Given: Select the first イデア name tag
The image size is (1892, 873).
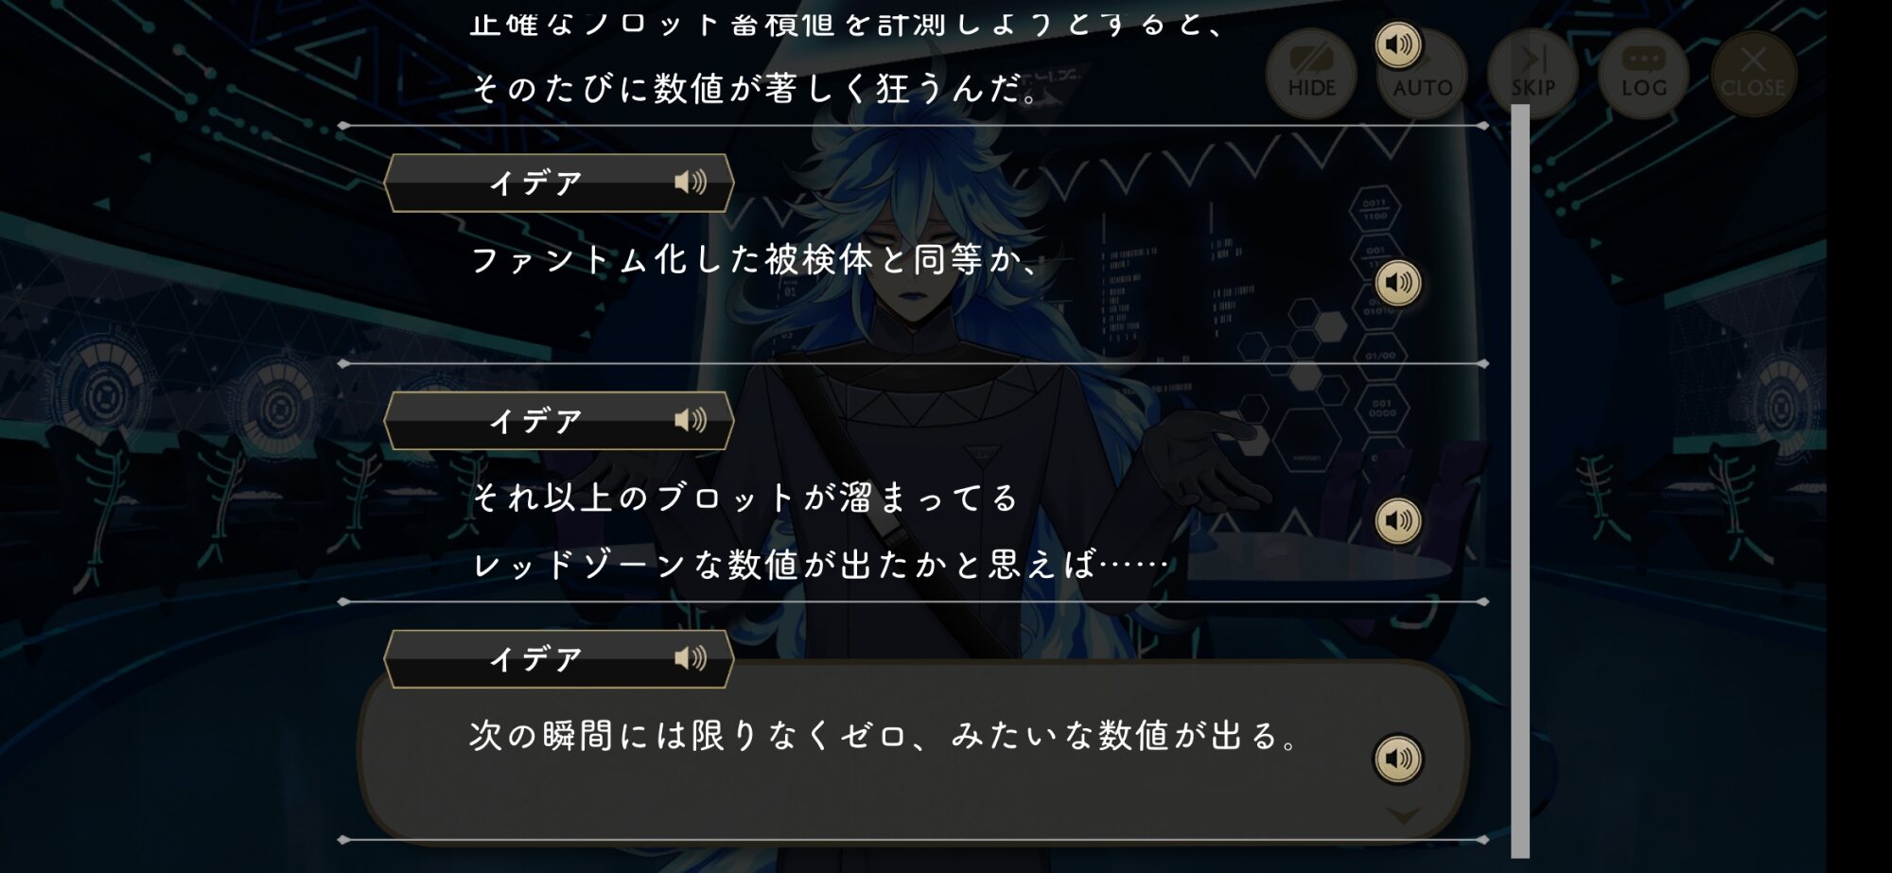Looking at the screenshot, I should [559, 183].
